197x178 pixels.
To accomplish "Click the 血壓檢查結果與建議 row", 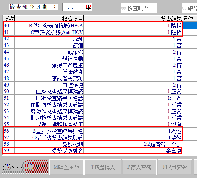I will click(49, 91).
